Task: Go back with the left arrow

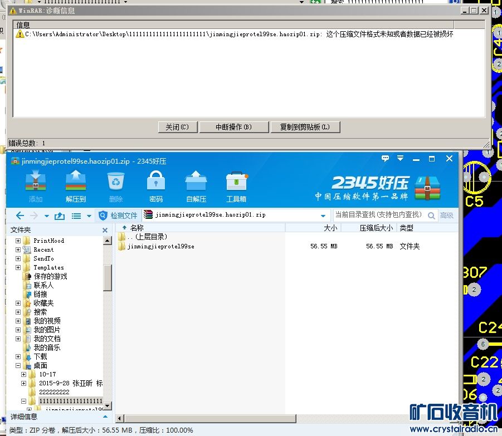Action: point(20,215)
